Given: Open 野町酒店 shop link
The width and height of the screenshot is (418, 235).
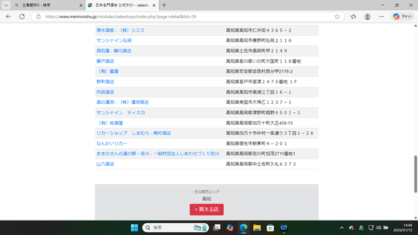Looking at the screenshot, I should 105,82.
